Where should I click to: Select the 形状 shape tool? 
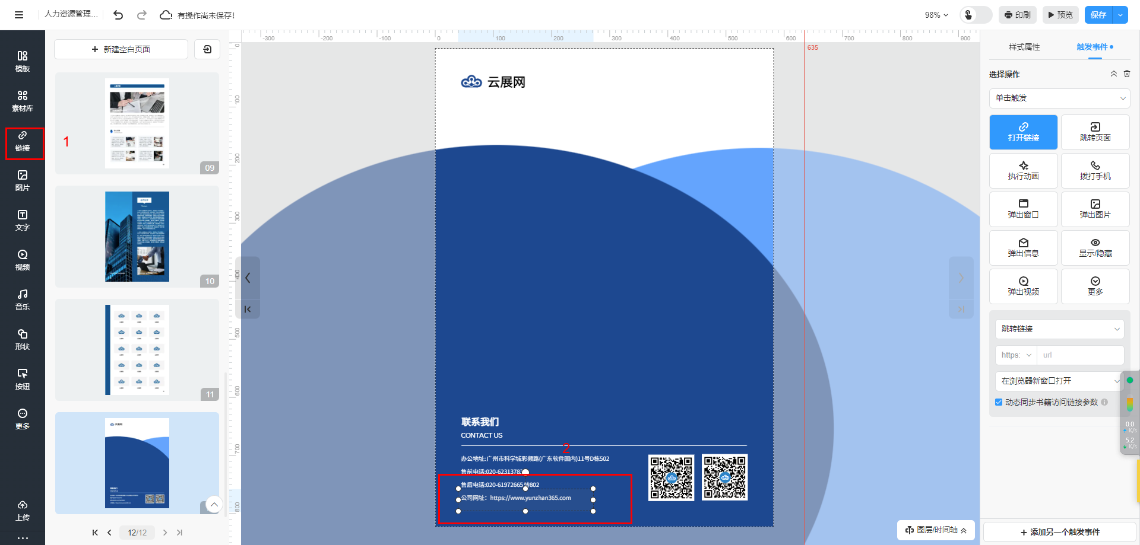(x=23, y=339)
